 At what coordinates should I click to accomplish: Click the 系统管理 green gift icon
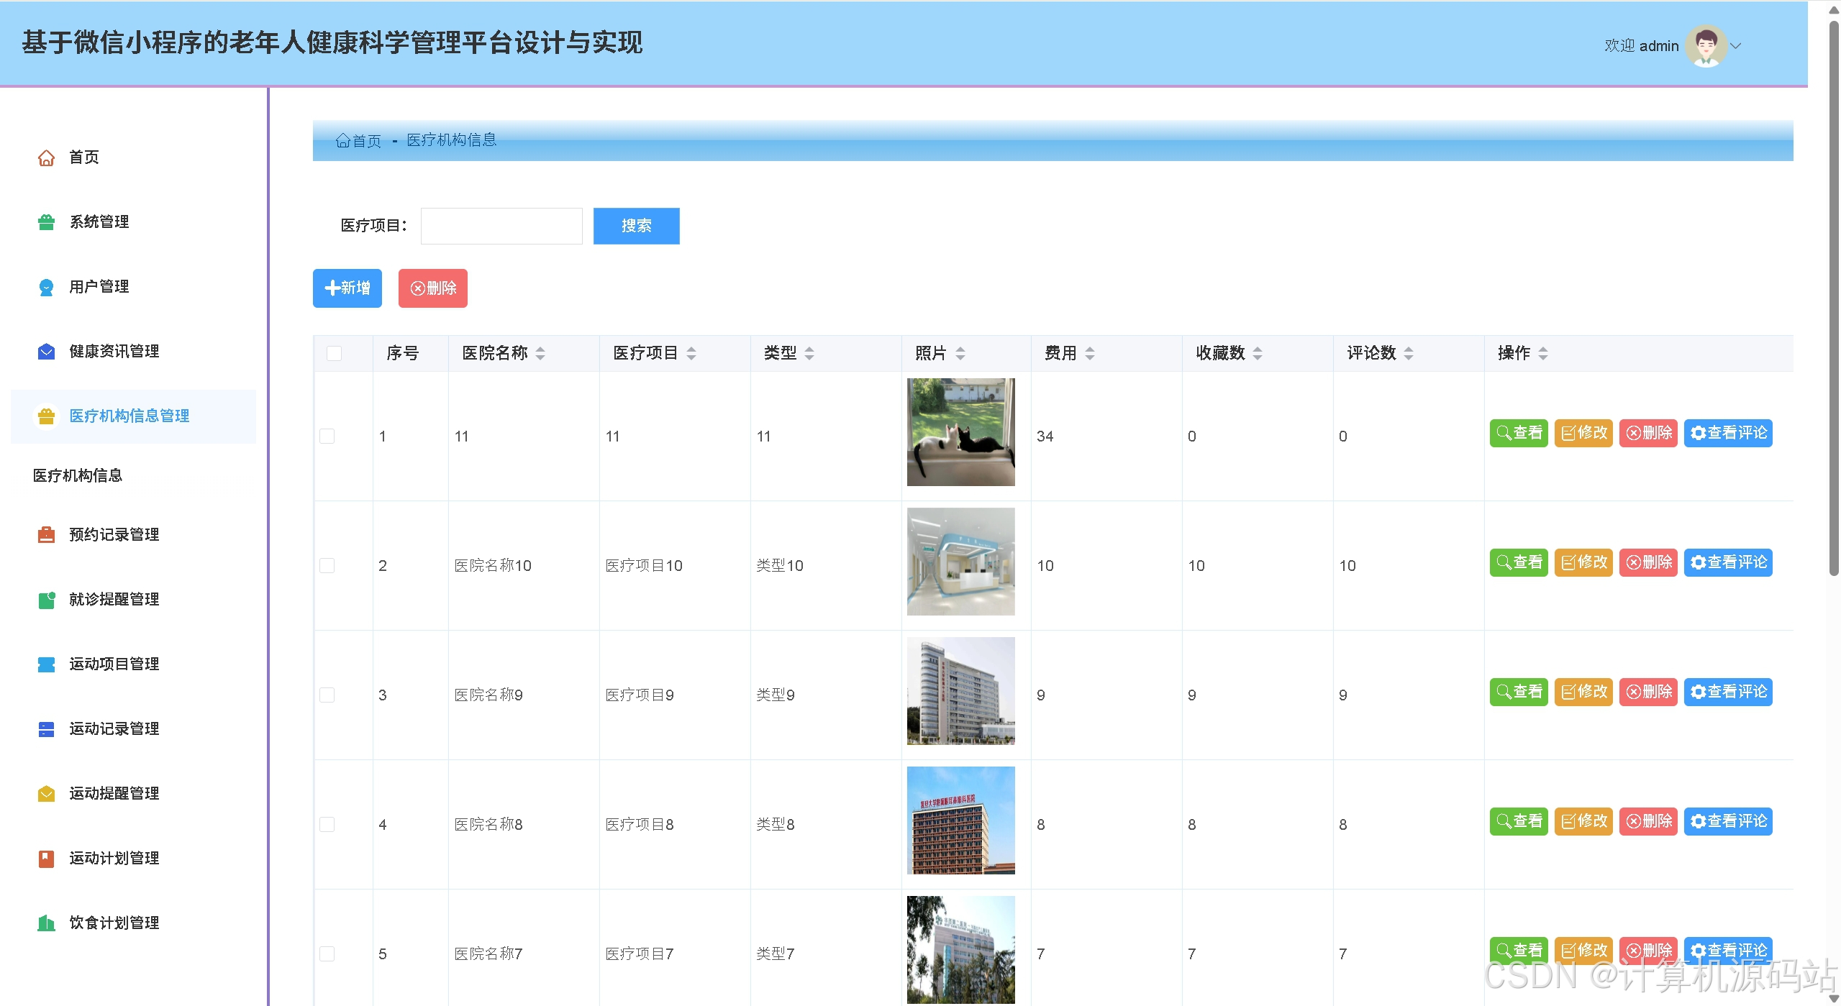coord(46,222)
